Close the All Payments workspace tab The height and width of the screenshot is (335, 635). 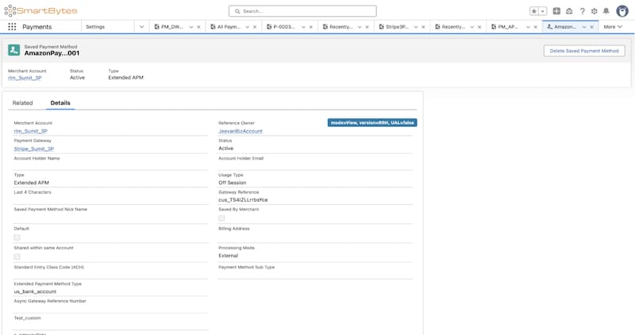253,26
